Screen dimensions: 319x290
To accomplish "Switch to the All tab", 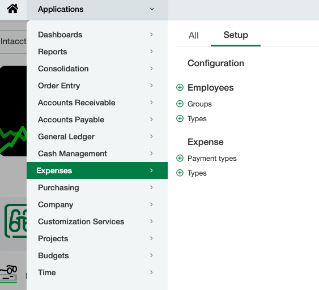I will 193,35.
